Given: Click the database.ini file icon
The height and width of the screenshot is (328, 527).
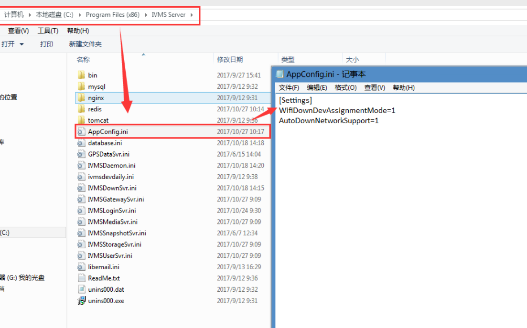Looking at the screenshot, I should (81, 143).
